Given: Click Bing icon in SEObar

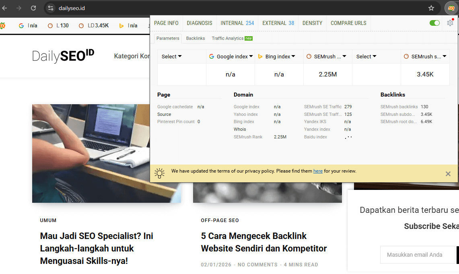Looking at the screenshot, I should [121, 26].
